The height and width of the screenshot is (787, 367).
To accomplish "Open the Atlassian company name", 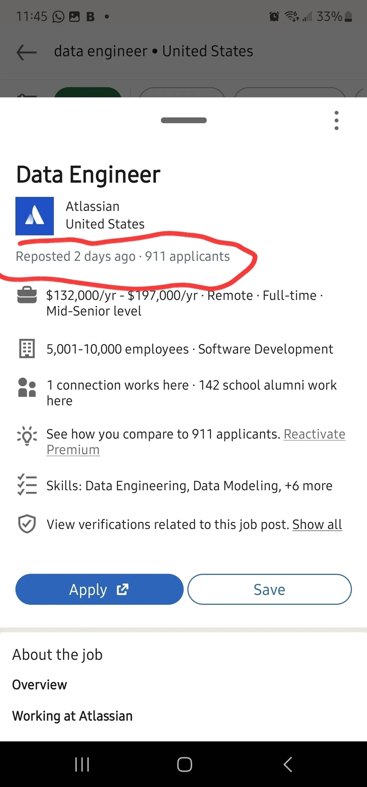I will 93,206.
